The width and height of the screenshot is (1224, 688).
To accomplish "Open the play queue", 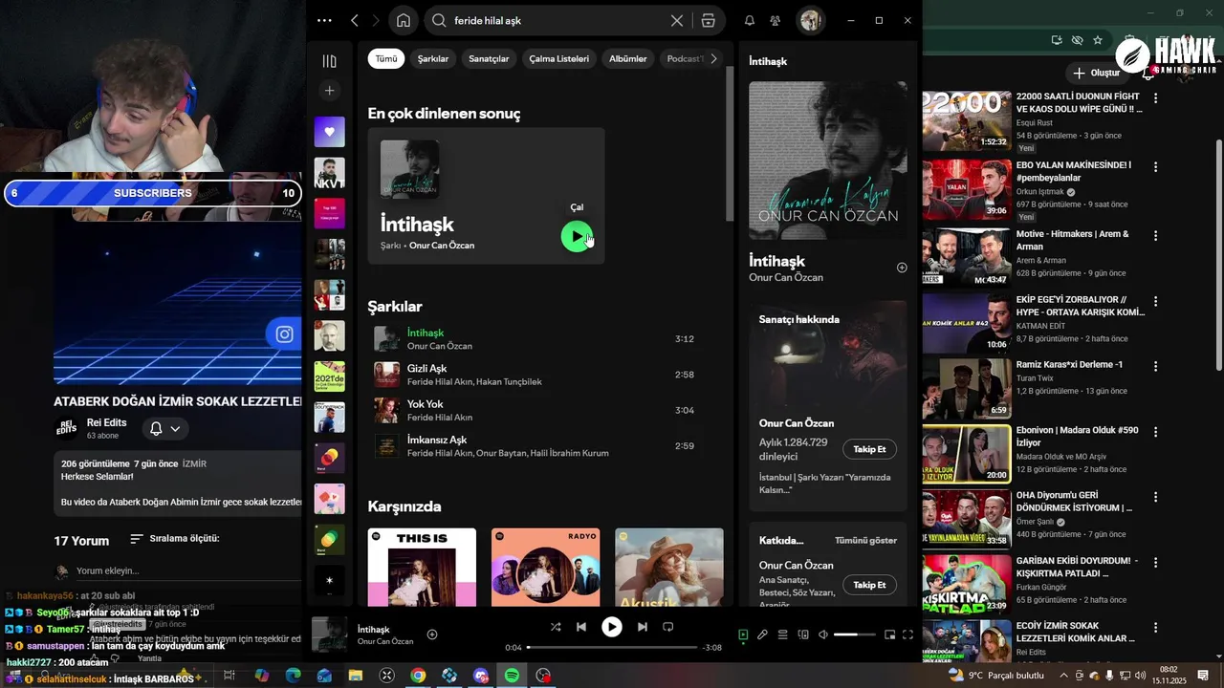I will click(x=782, y=634).
